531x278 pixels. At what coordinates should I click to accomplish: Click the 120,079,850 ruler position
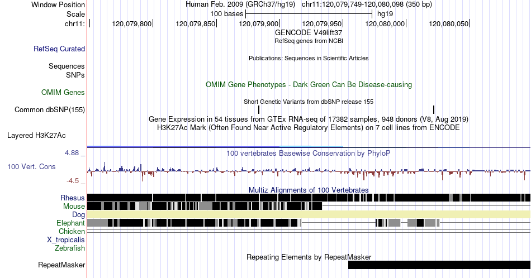196,23
